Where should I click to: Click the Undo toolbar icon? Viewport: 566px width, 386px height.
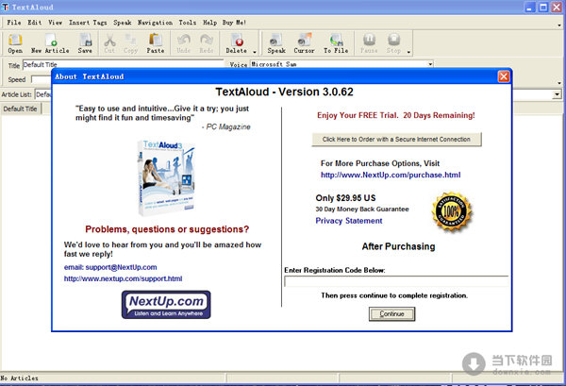tap(183, 43)
